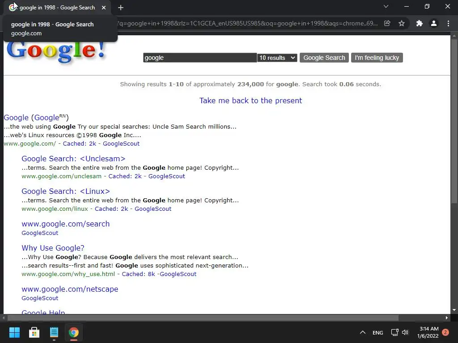Click the green www.google.com/ URL text
This screenshot has height=343, width=458.
click(30, 143)
